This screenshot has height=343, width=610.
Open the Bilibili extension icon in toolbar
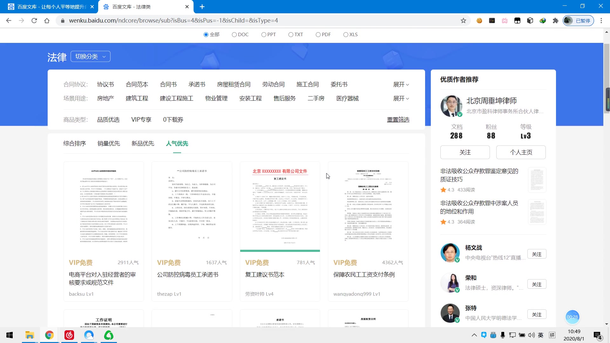pyautogui.click(x=505, y=20)
